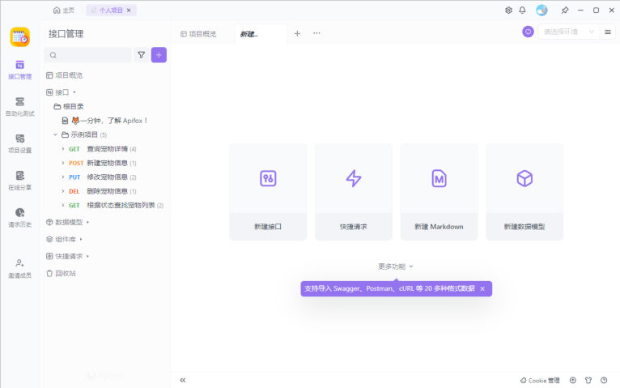Select 修改宠物信息 interface
The width and height of the screenshot is (620, 388).
coord(107,177)
